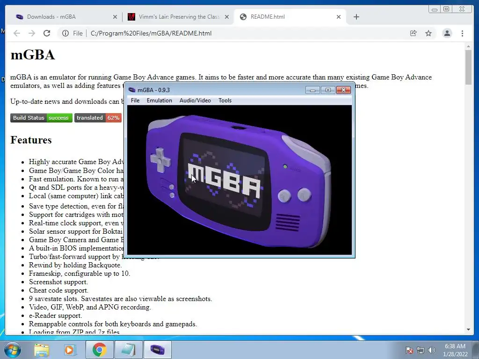The width and height of the screenshot is (479, 359).
Task: Click 'Cheat code support.' list item
Action: point(58,290)
